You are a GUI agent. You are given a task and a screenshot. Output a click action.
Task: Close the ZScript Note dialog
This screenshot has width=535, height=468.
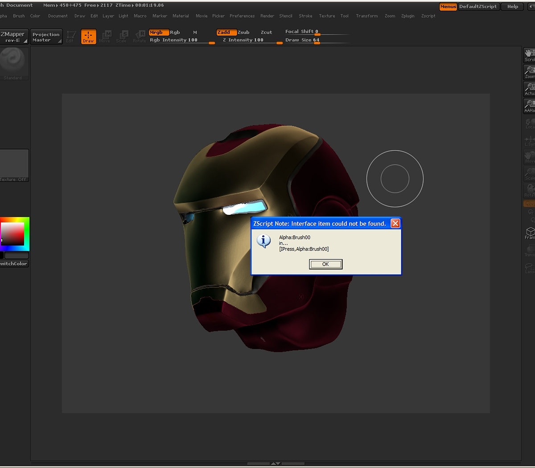click(395, 223)
